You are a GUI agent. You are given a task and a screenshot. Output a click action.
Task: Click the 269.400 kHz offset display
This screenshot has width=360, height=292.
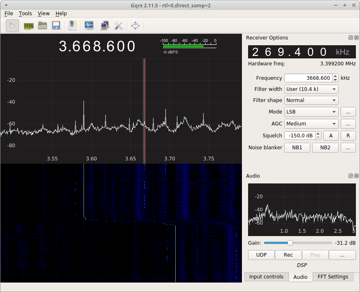(x=302, y=52)
